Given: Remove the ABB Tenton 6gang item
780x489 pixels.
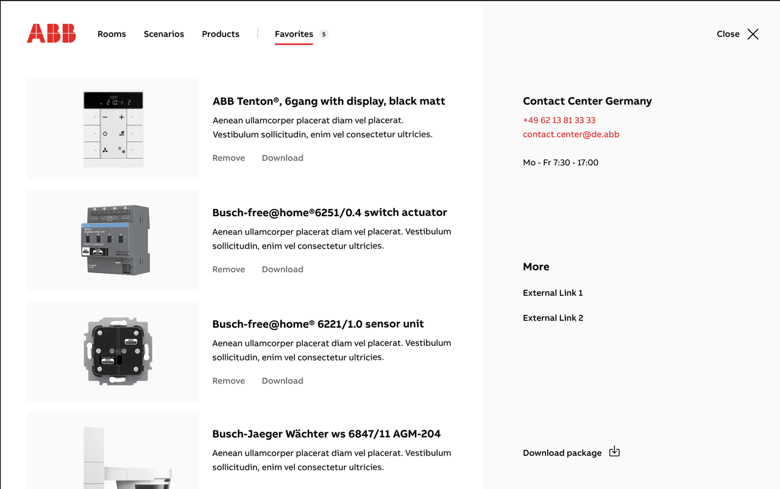Looking at the screenshot, I should [229, 158].
